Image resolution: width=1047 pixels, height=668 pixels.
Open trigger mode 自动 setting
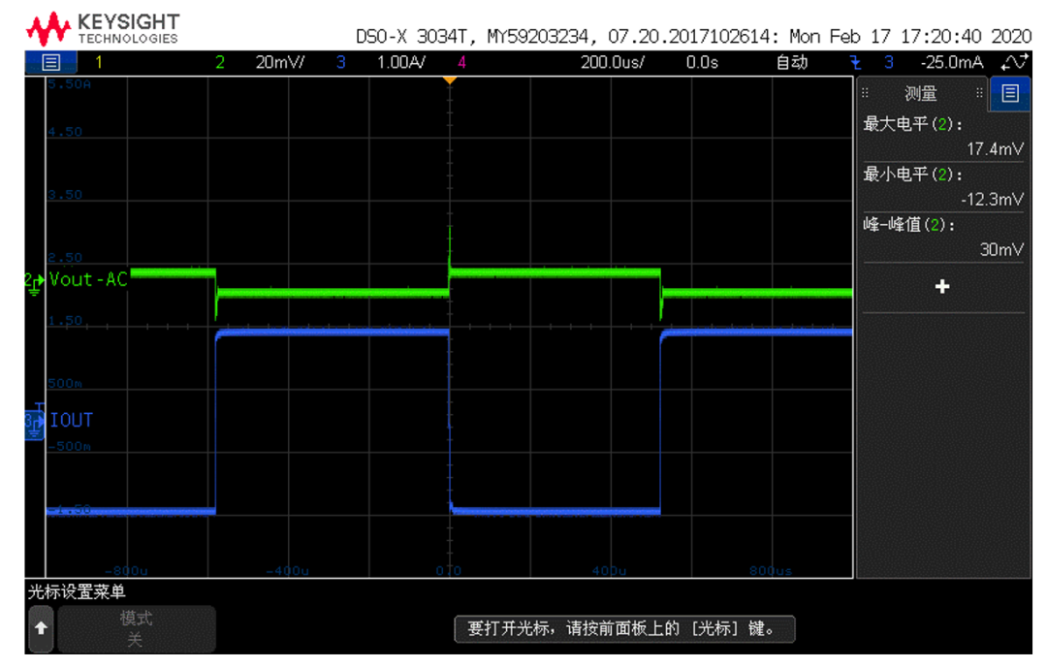tap(792, 63)
